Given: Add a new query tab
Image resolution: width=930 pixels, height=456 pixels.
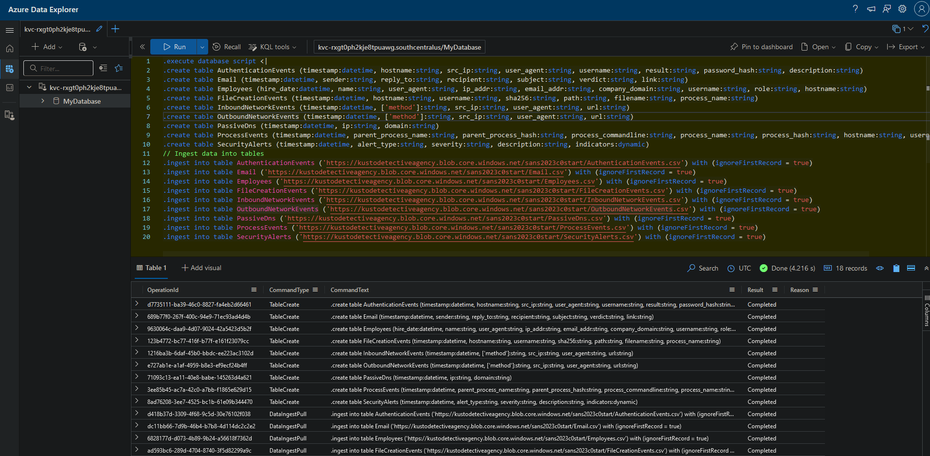Looking at the screenshot, I should [x=115, y=29].
